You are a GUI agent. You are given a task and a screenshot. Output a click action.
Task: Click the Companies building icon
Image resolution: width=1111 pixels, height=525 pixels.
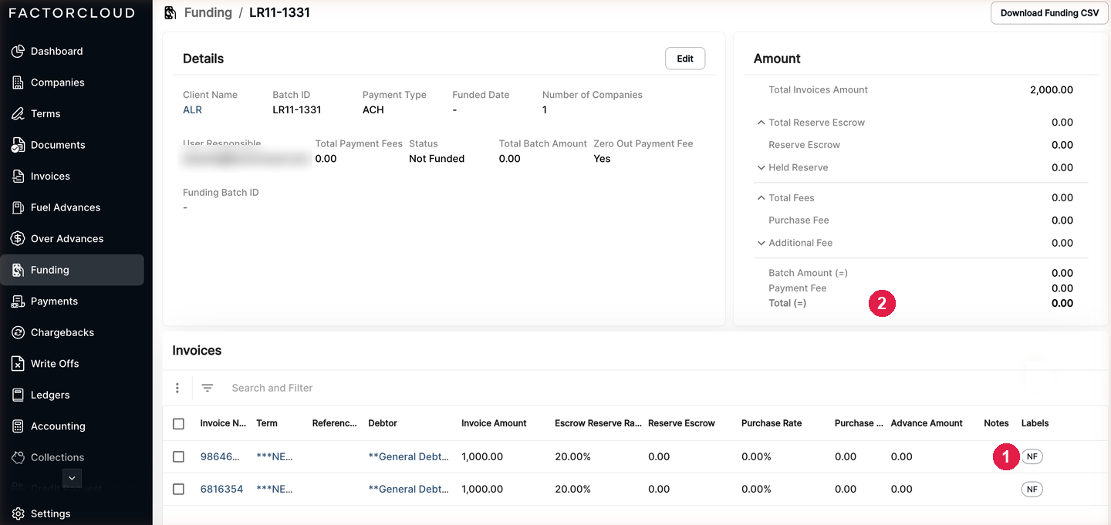pyautogui.click(x=18, y=82)
